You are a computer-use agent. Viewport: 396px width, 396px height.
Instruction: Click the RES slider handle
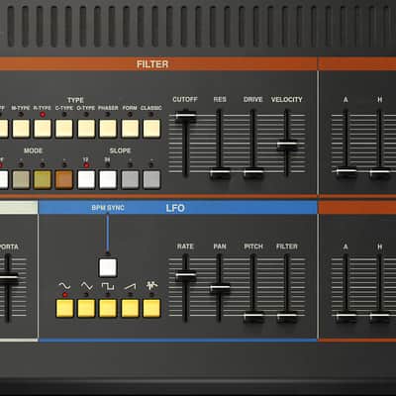(x=220, y=172)
